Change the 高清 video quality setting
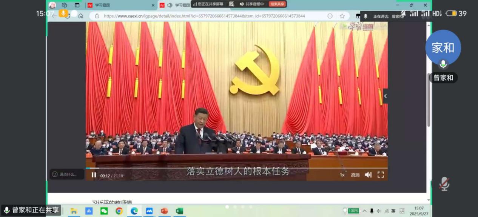Viewport: 478px width, 217px height. point(355,175)
